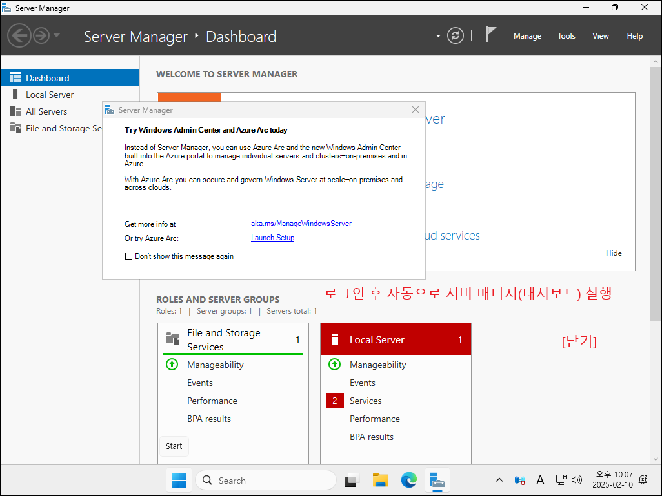Open the Windows Start menu

point(179,480)
